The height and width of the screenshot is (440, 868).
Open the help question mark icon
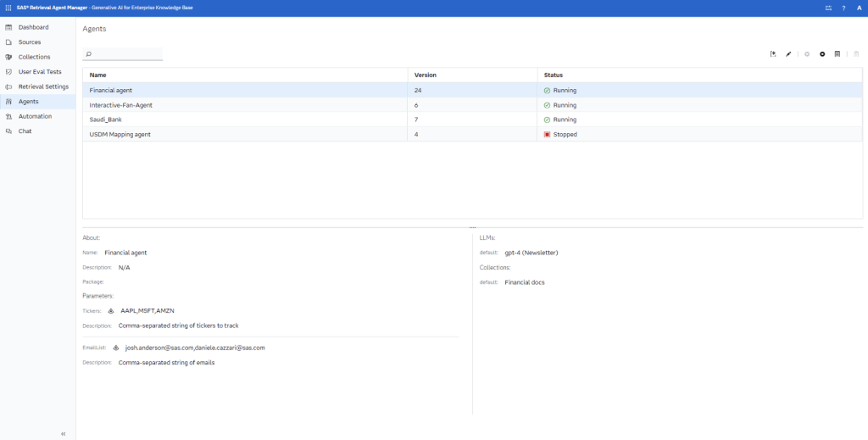843,8
